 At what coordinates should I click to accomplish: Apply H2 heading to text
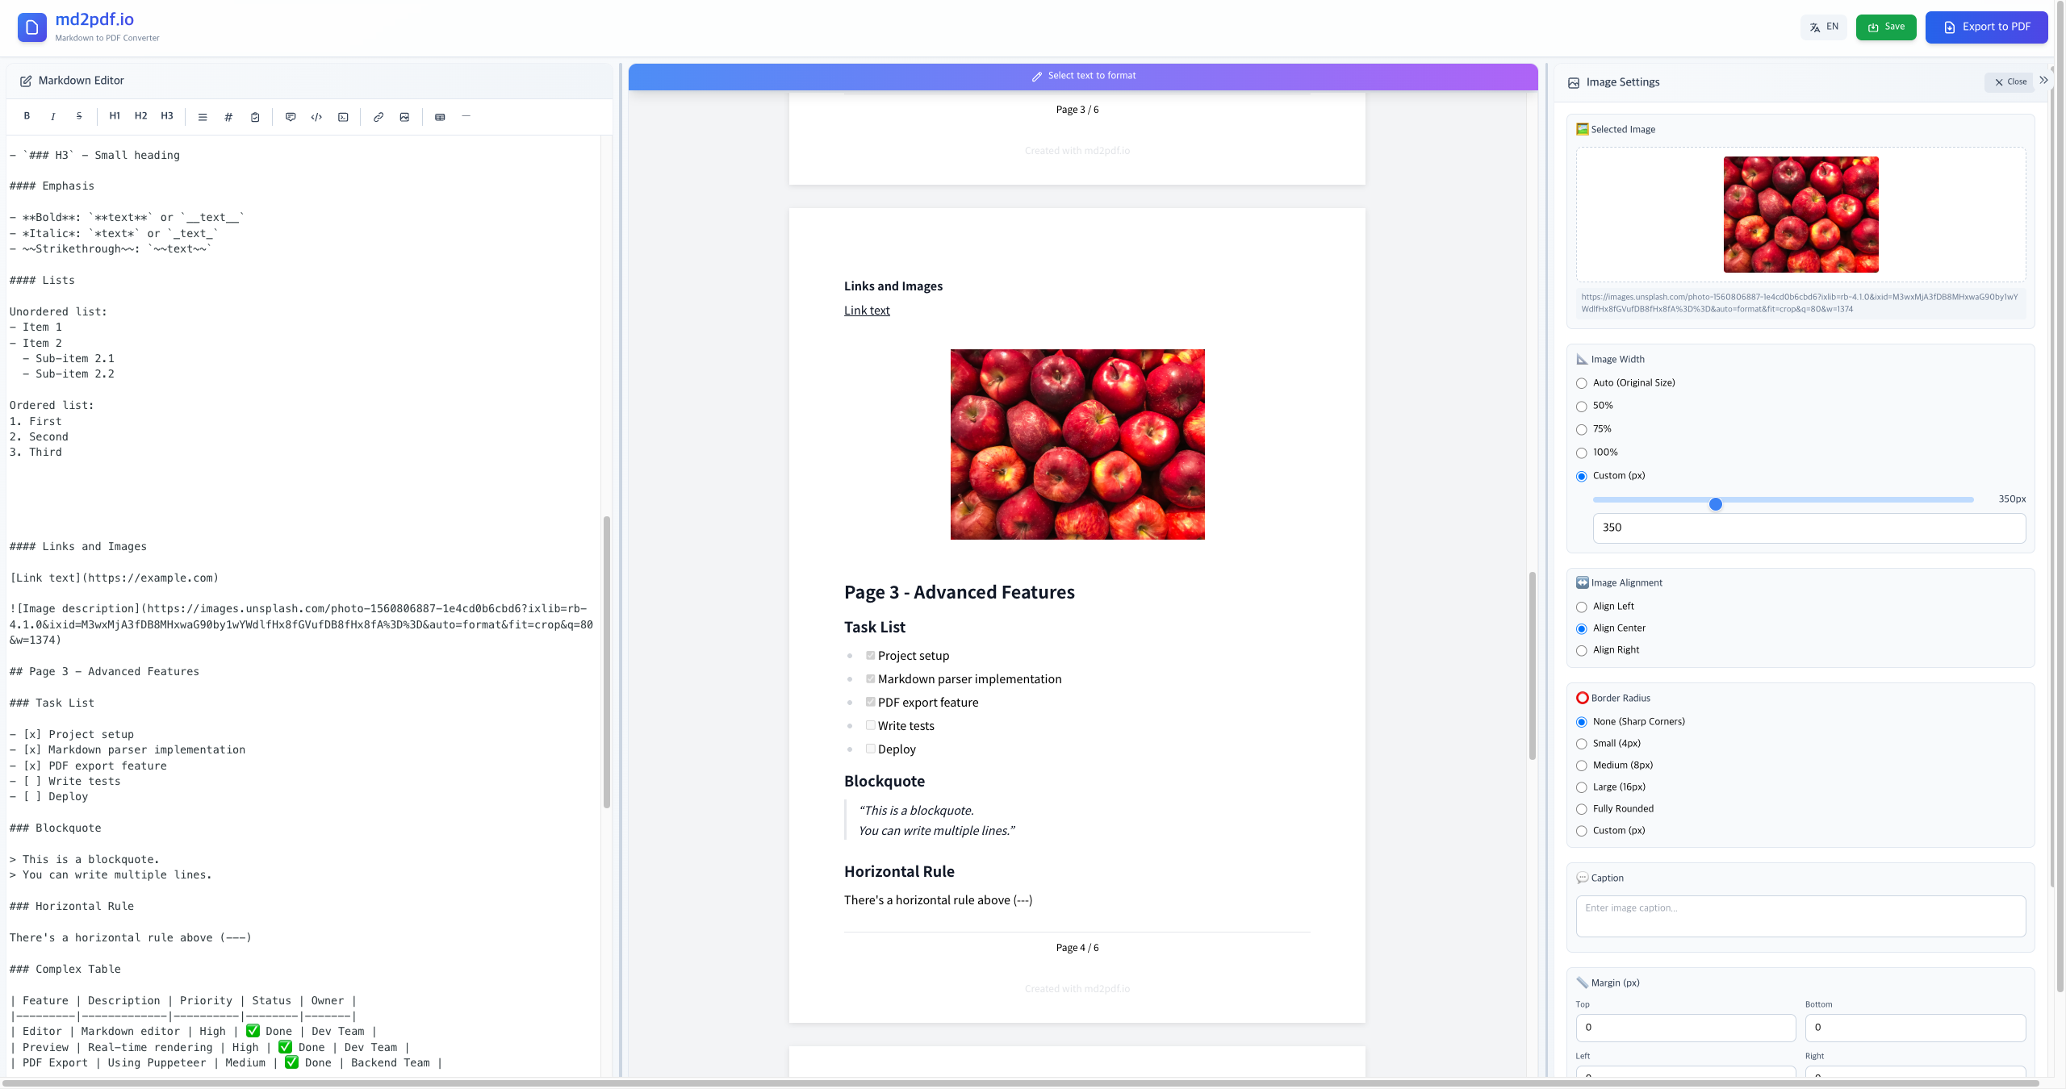140,117
